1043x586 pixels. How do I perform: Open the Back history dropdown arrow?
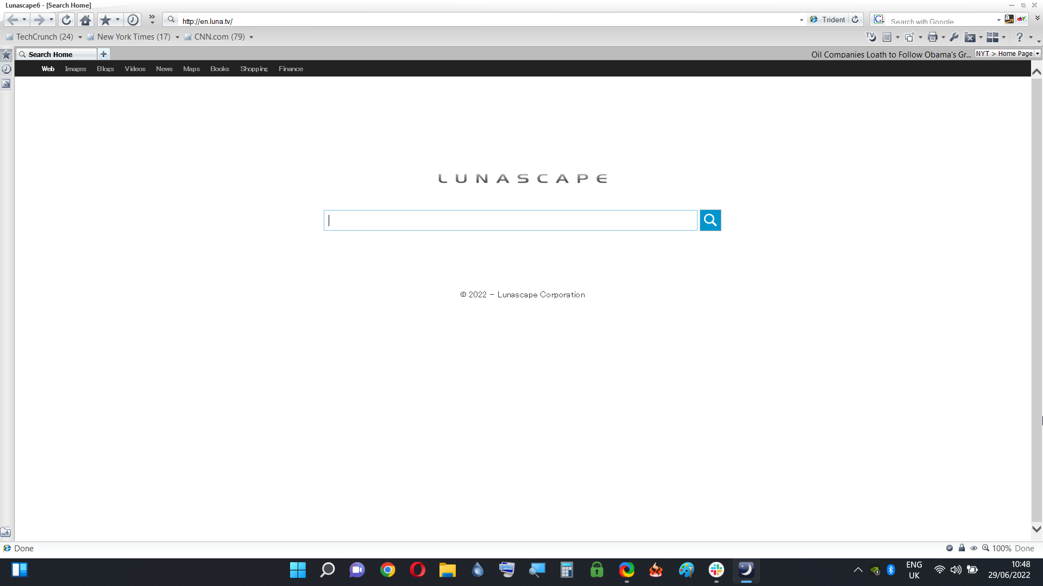24,20
